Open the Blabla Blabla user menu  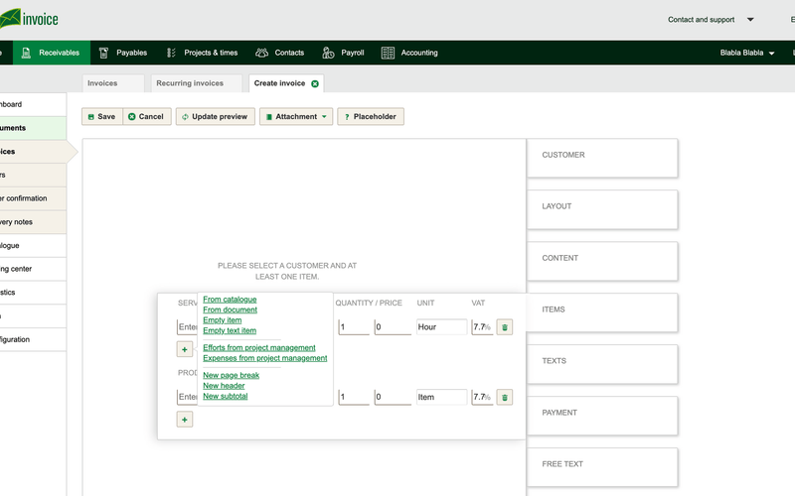[747, 53]
